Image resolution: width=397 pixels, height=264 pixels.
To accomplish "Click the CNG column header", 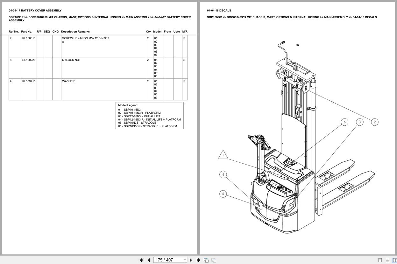I will (x=55, y=32).
